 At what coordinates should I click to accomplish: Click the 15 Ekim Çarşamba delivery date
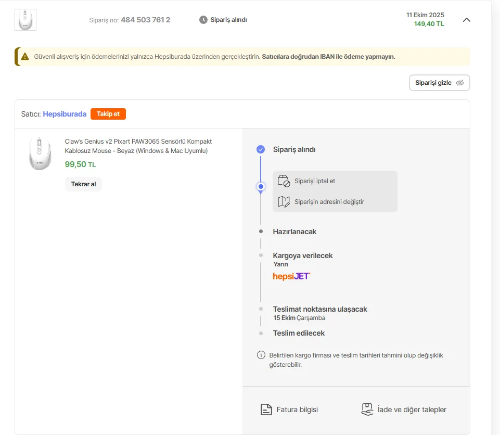(x=299, y=318)
